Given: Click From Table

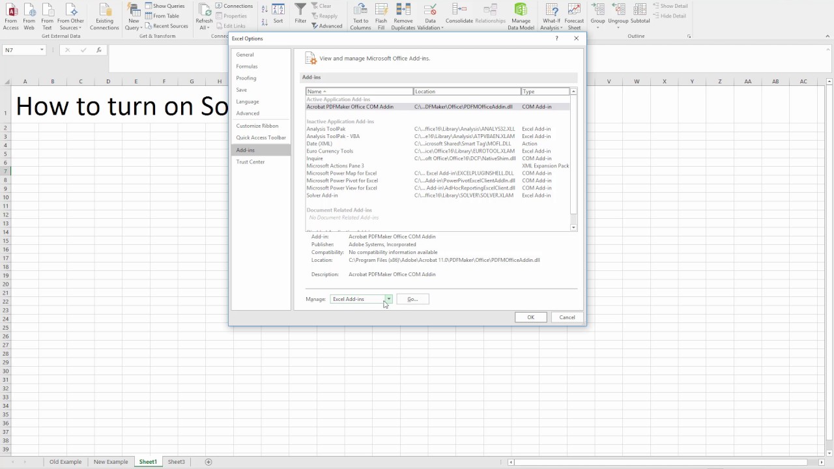Looking at the screenshot, I should point(162,16).
